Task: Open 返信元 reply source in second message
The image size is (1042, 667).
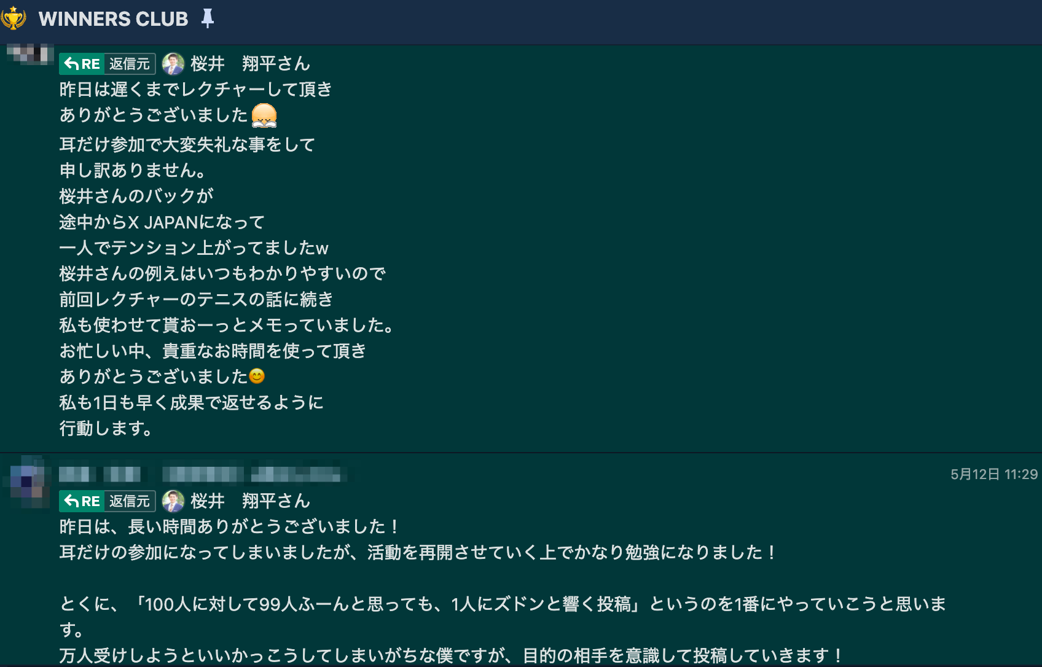Action: 130,501
